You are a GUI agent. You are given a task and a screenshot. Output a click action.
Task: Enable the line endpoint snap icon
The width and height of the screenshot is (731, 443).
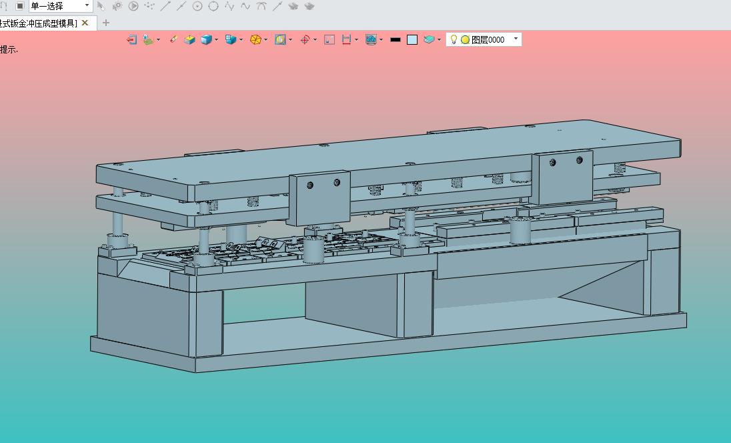pyautogui.click(x=165, y=6)
